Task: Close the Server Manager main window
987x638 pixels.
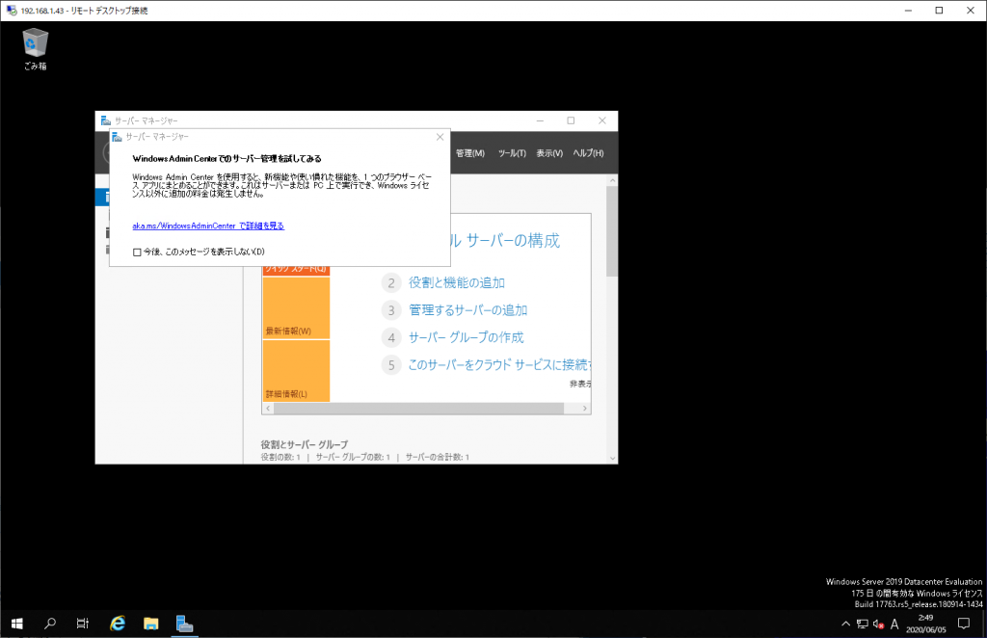Action: pos(602,120)
